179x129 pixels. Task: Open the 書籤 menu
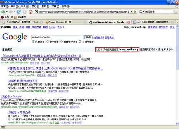(45, 6)
